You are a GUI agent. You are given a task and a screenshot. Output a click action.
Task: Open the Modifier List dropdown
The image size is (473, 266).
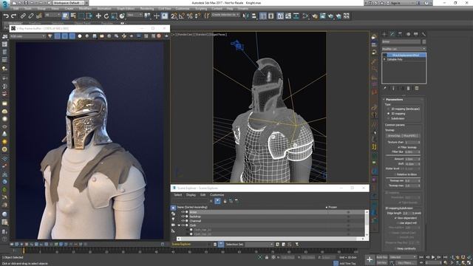pos(404,49)
